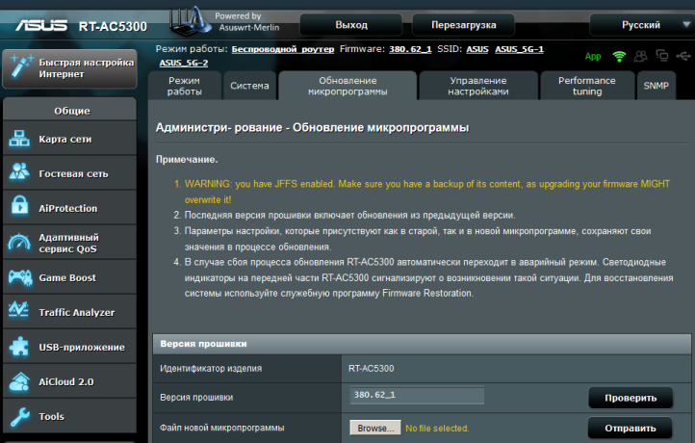The image size is (695, 443).
Task: Click the Отправить upload button
Action: click(x=631, y=428)
